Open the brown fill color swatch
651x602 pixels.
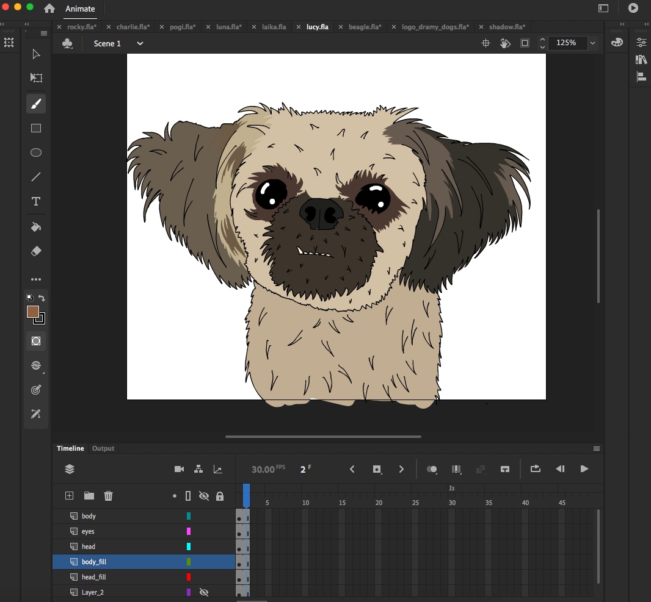(x=33, y=311)
